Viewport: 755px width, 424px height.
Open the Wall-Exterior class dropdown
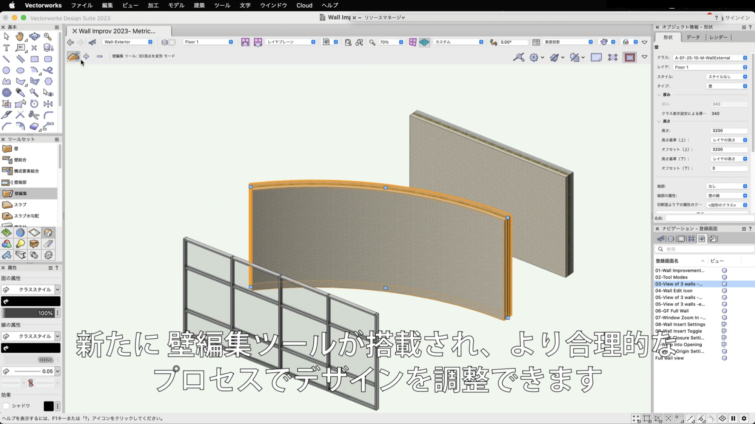pyautogui.click(x=128, y=42)
